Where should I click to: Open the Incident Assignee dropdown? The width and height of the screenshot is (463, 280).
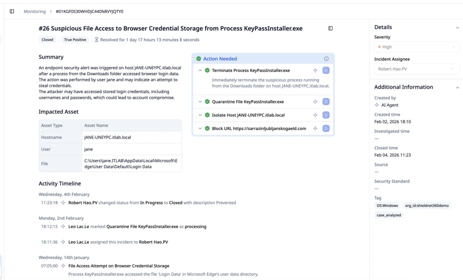pos(417,69)
